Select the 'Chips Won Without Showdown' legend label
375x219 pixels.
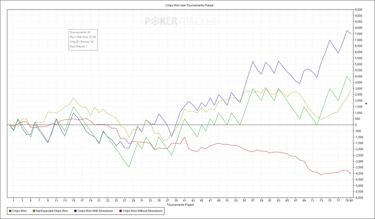pos(142,211)
